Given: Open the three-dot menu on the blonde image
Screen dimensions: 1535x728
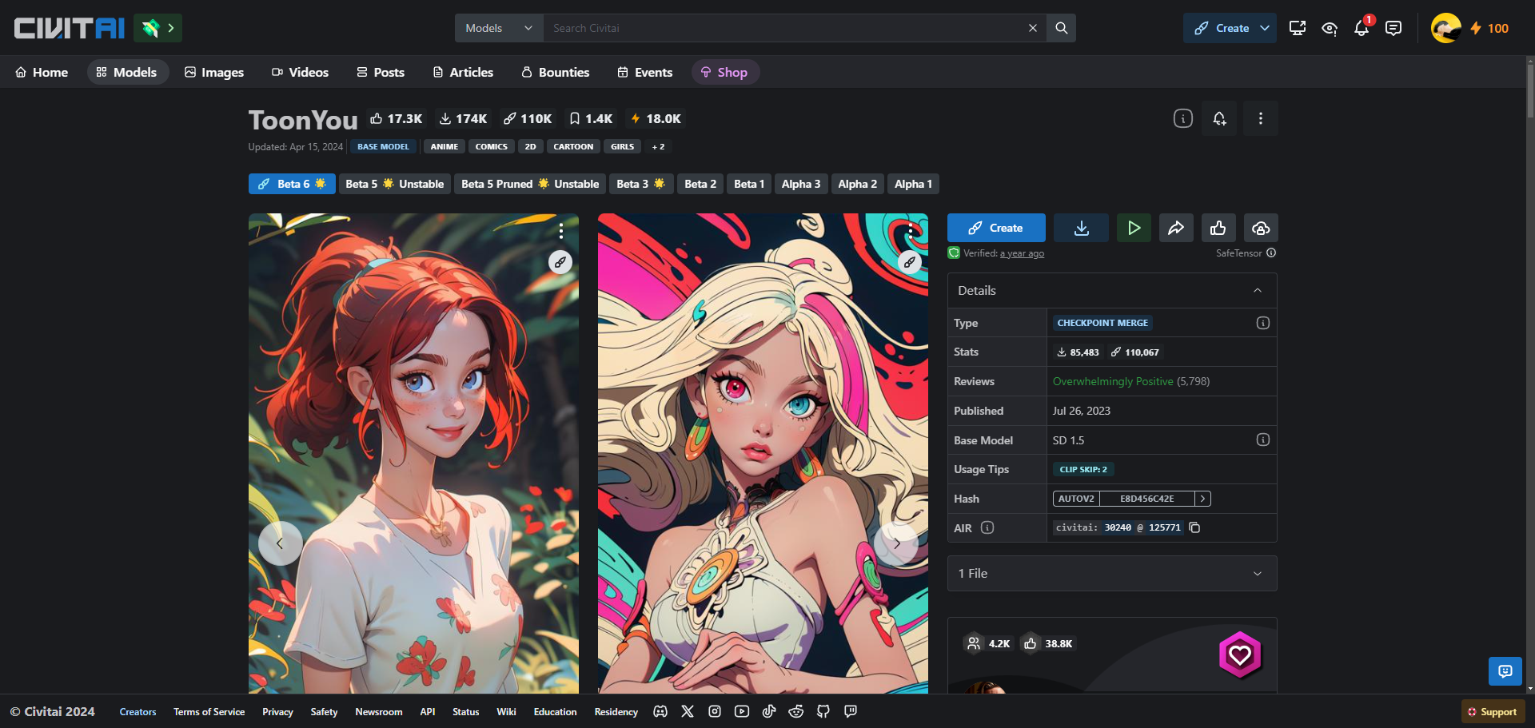Looking at the screenshot, I should click(x=911, y=231).
